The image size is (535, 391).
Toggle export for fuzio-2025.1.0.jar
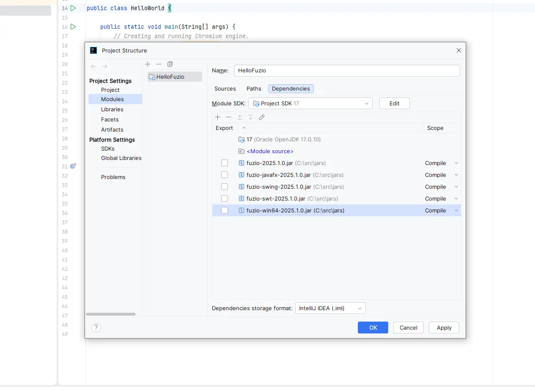point(225,163)
